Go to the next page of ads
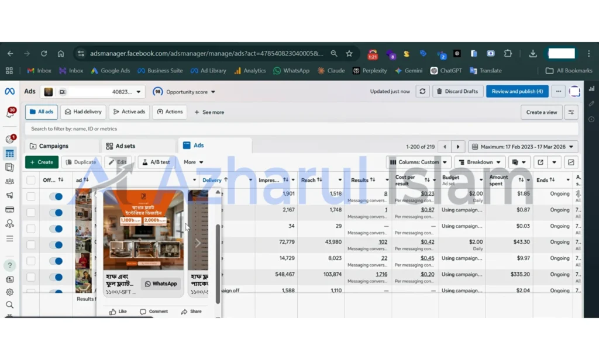This screenshot has width=599, height=360. 458,147
